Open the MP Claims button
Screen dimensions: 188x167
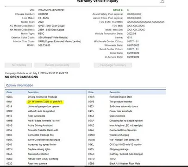tap(18, 65)
